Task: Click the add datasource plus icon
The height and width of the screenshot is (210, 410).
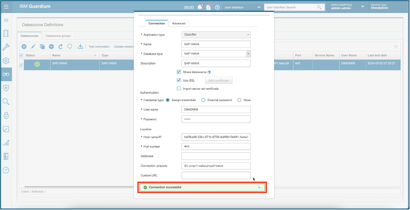Action: tap(24, 47)
